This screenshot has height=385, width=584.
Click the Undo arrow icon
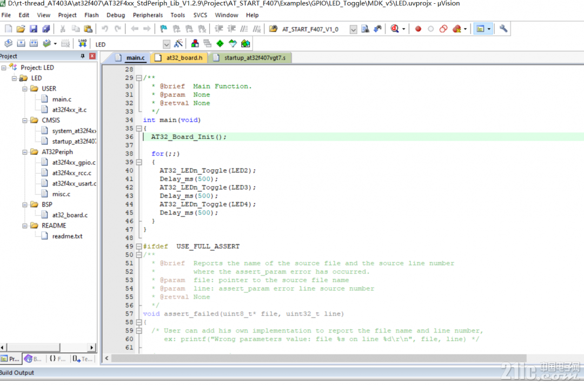pyautogui.click(x=105, y=29)
